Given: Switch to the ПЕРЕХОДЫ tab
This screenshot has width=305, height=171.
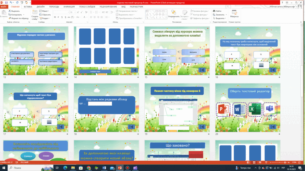Looking at the screenshot, I should (54, 6).
